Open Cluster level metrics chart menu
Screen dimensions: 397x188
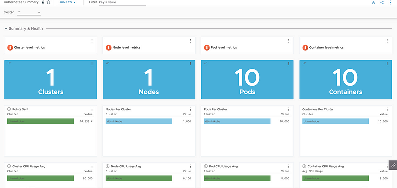[92, 41]
